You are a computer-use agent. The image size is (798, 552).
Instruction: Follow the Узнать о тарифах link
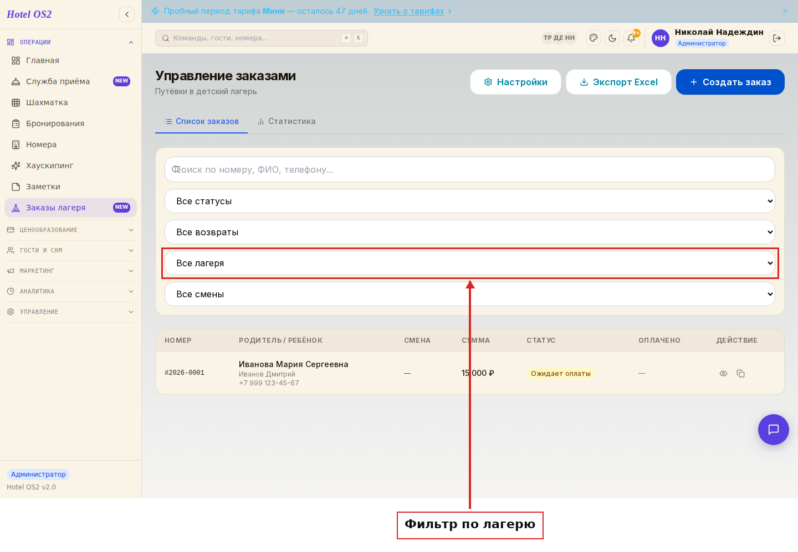coord(408,11)
